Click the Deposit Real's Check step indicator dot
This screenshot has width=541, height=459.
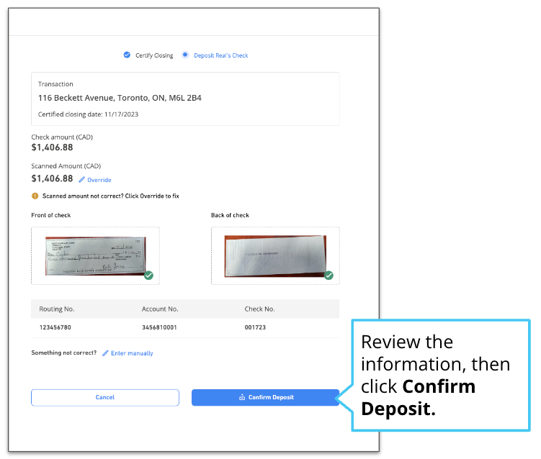(x=185, y=55)
